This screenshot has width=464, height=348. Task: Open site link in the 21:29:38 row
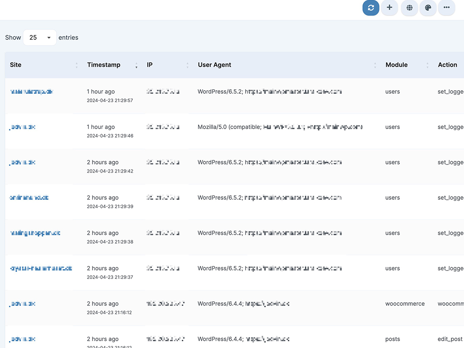pos(35,233)
